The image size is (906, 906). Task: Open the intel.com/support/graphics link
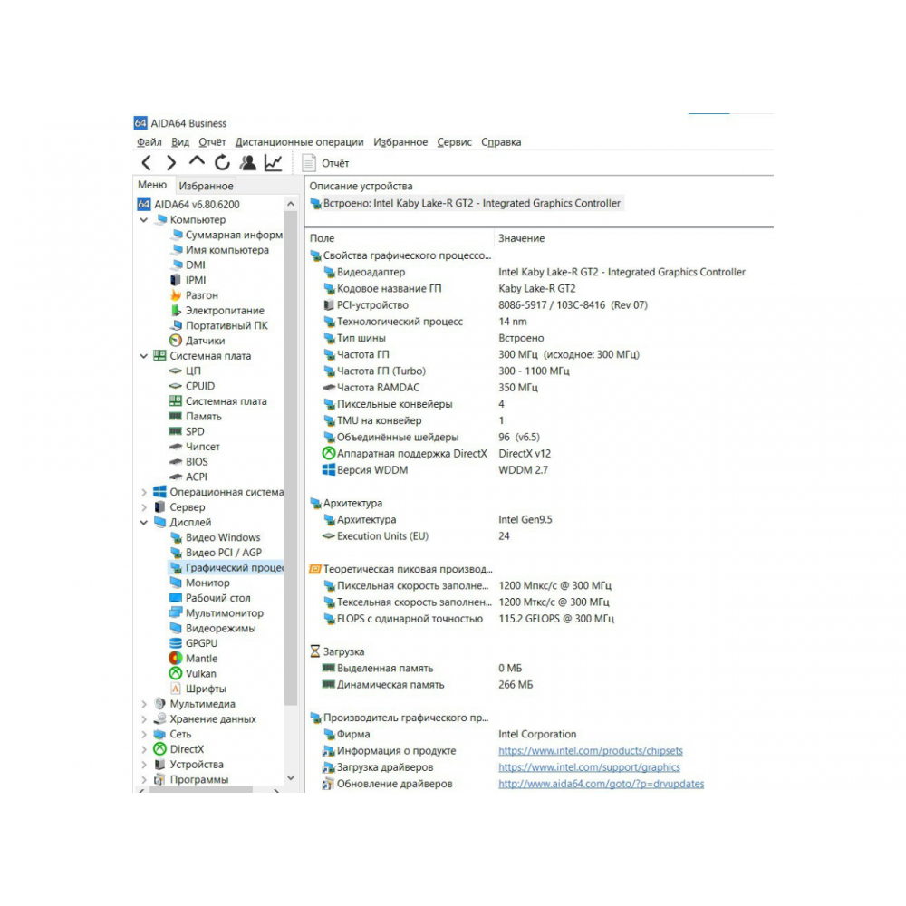click(590, 767)
